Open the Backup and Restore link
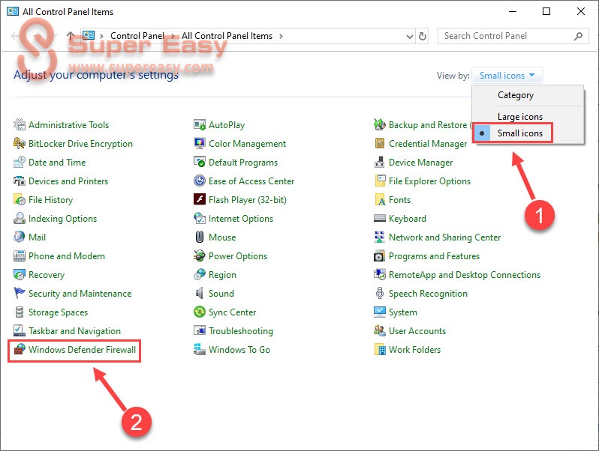This screenshot has width=599, height=451. 430,125
